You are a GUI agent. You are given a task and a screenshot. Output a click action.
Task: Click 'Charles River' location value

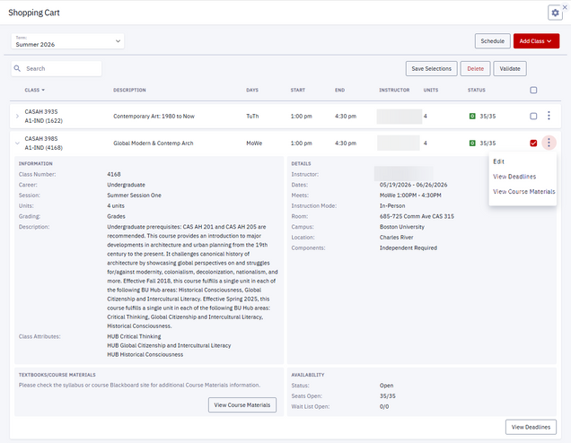[396, 237]
